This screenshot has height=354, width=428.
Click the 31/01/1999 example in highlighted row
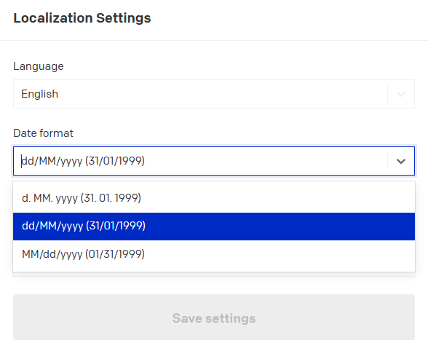[116, 226]
